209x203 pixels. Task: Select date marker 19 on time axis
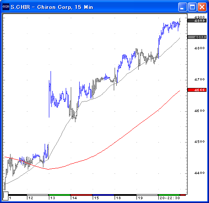tap(140, 198)
